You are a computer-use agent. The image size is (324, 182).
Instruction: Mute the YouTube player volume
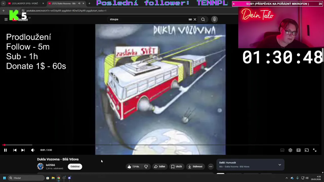coord(33,150)
